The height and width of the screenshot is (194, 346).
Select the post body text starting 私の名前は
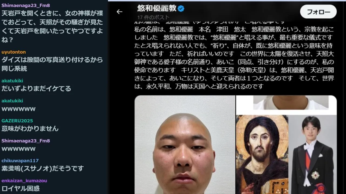point(234,58)
